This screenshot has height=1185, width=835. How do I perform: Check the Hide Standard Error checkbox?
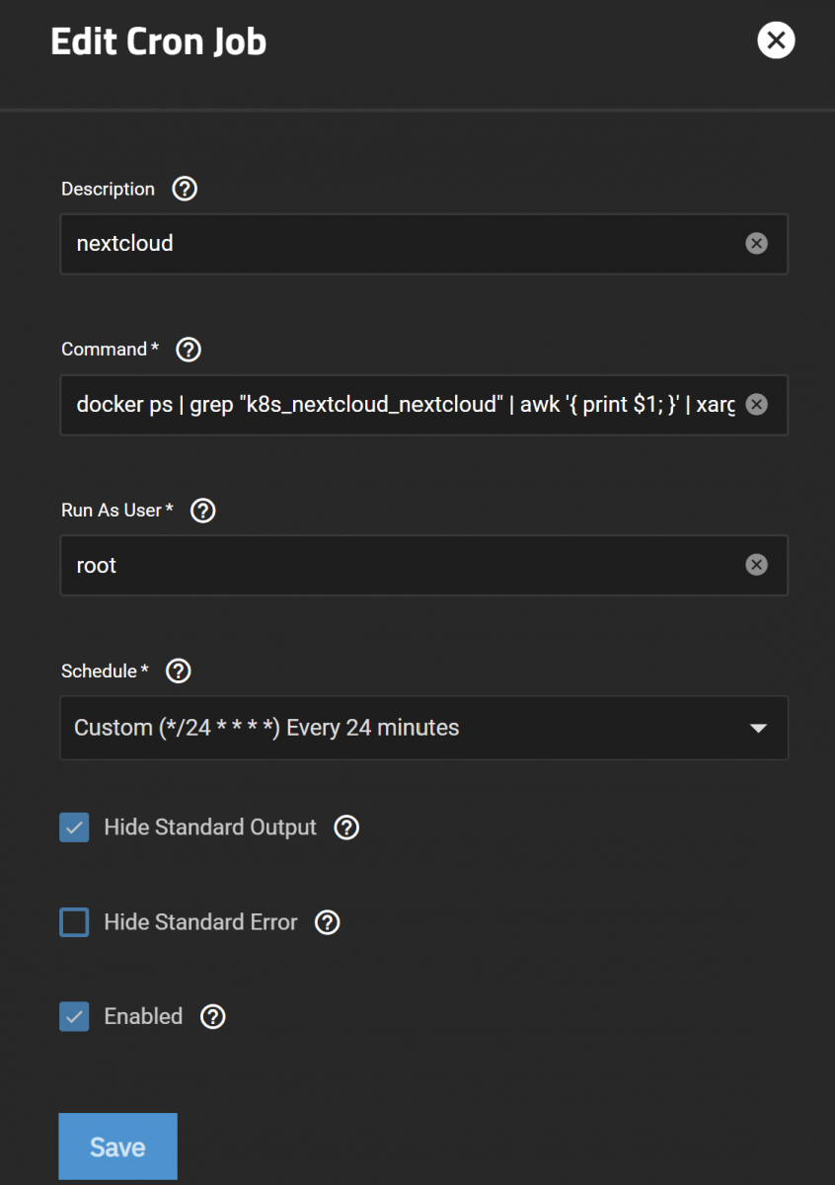(74, 922)
